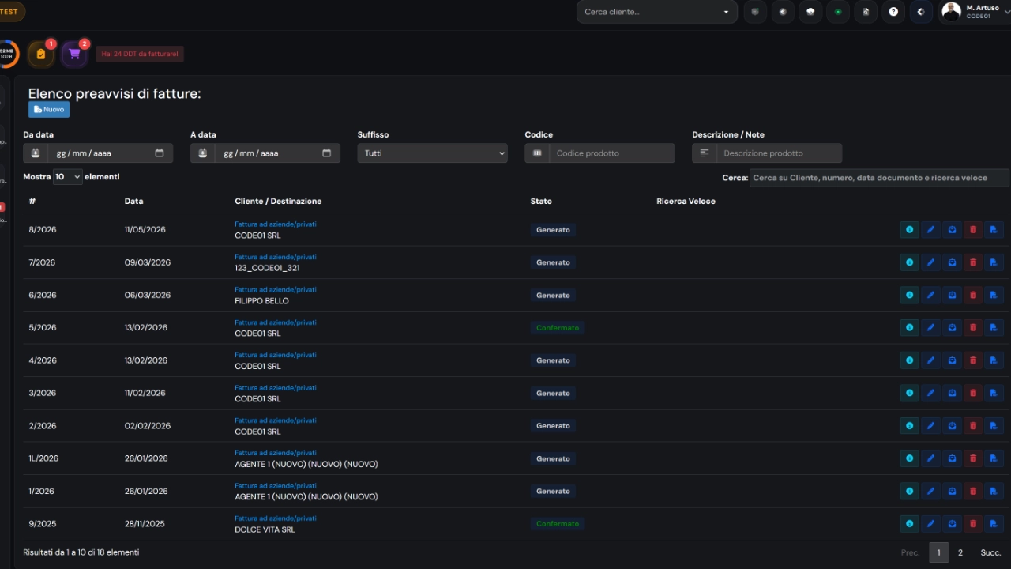Screen dimensions: 1011x569
Task: Sort table by # column
Action: click(32, 202)
